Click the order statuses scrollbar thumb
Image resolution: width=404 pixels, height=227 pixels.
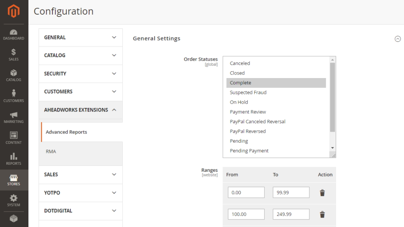[332, 97]
